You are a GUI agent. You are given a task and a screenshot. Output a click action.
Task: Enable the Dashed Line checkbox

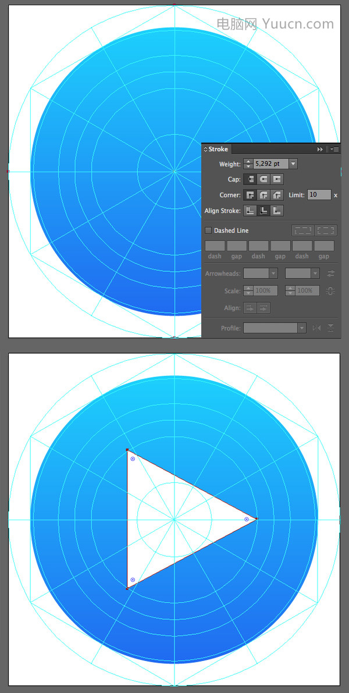click(208, 230)
